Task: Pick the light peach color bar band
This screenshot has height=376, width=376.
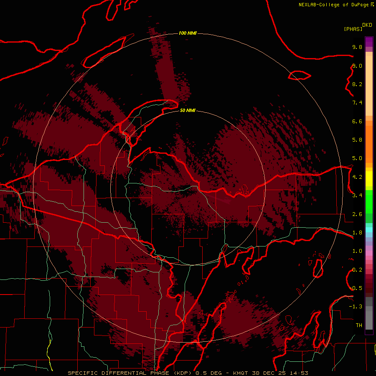Action: point(369,86)
